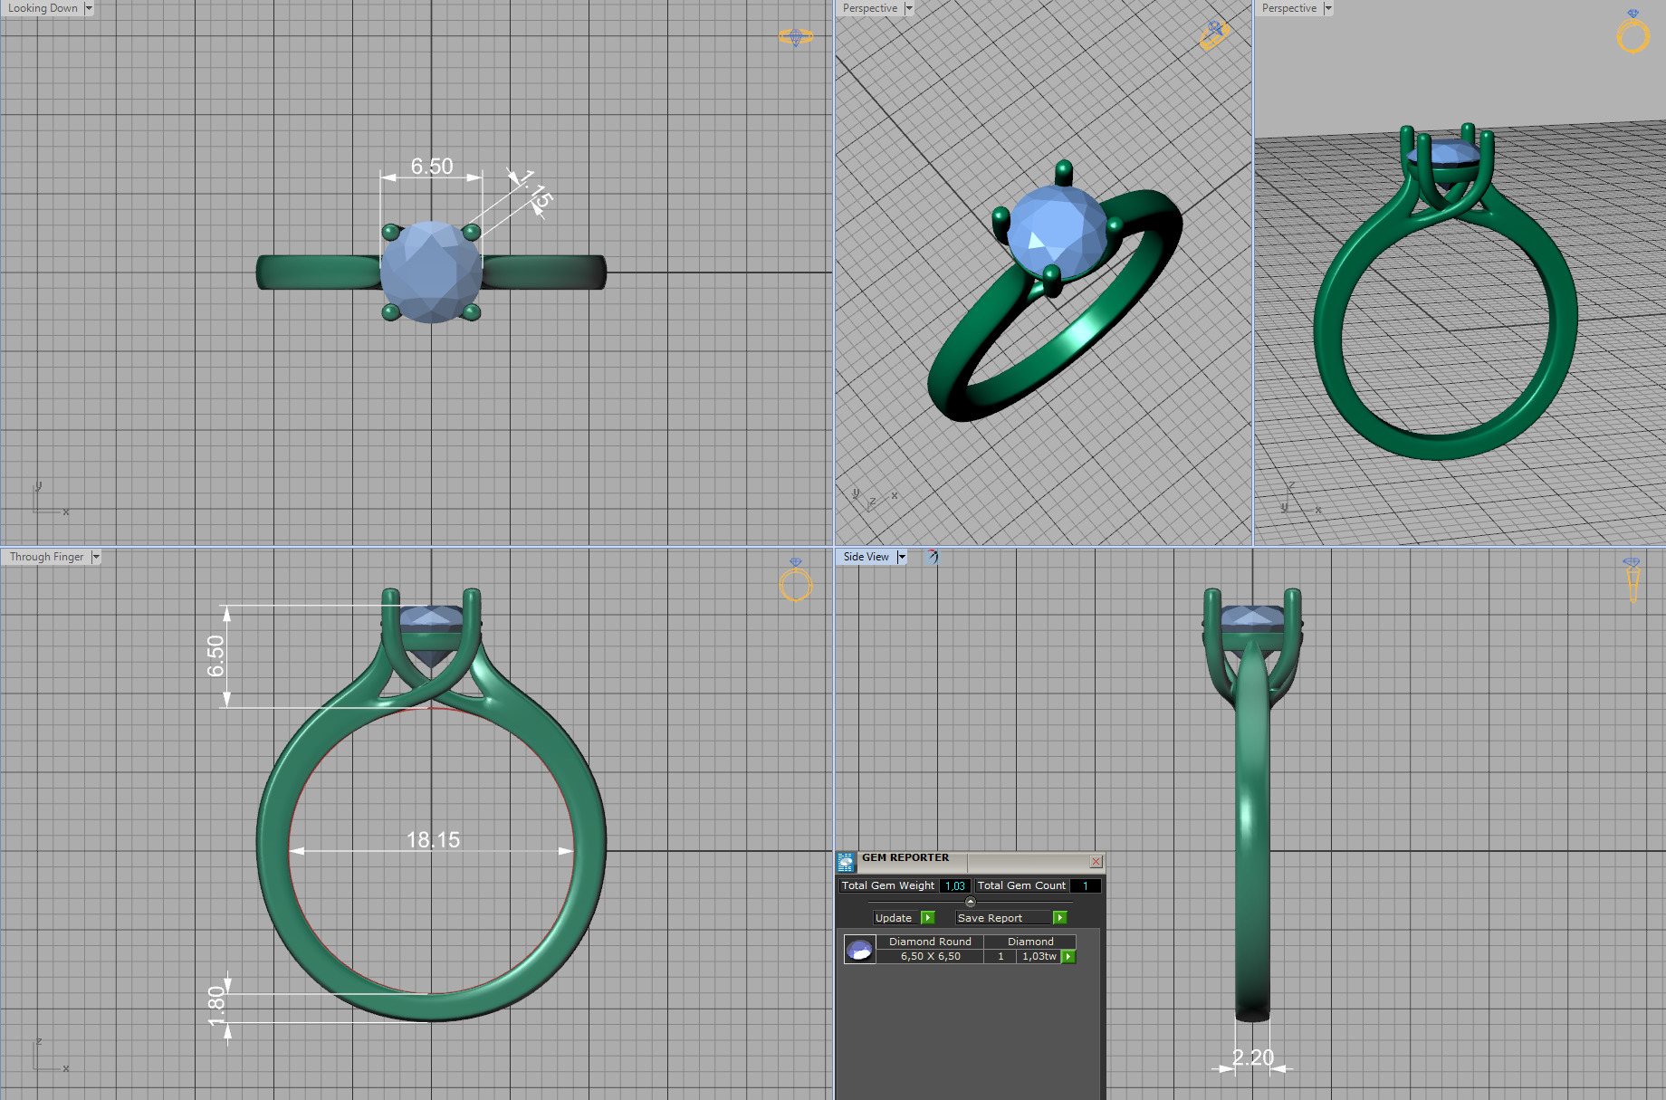The height and width of the screenshot is (1100, 1666).
Task: Click the 6,50 X 6,50 size cell
Action: [930, 956]
